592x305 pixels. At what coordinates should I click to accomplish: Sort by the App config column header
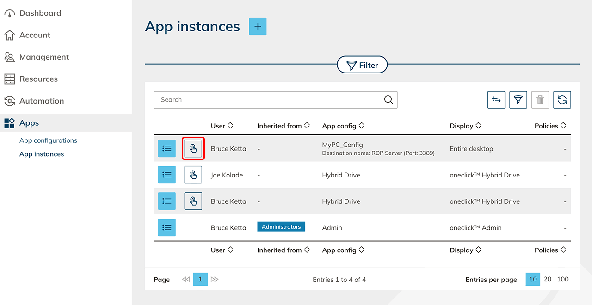pyautogui.click(x=343, y=126)
